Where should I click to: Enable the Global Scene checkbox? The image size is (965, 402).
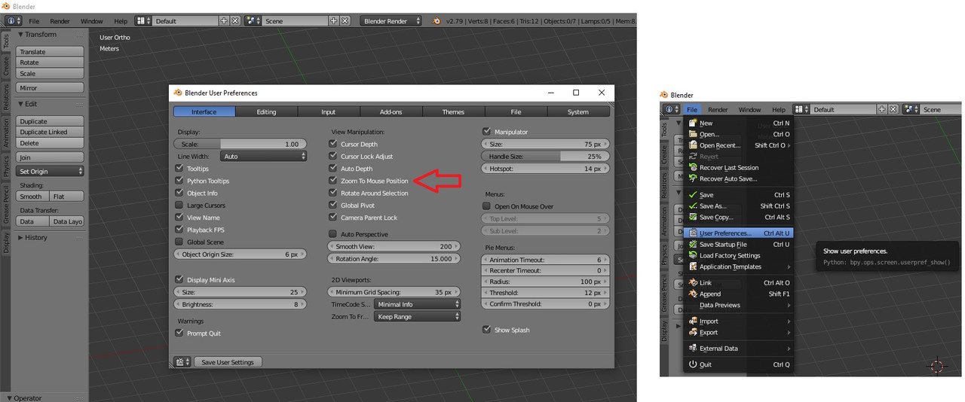tap(179, 242)
